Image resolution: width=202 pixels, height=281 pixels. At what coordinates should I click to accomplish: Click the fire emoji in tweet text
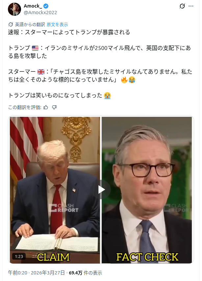coord(124,80)
